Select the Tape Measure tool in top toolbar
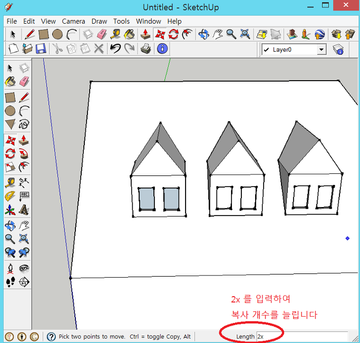Screen dimensions: 360x343 pos(115,34)
